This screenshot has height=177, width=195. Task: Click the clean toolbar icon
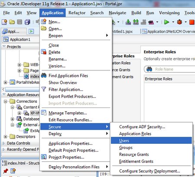coord(151,22)
